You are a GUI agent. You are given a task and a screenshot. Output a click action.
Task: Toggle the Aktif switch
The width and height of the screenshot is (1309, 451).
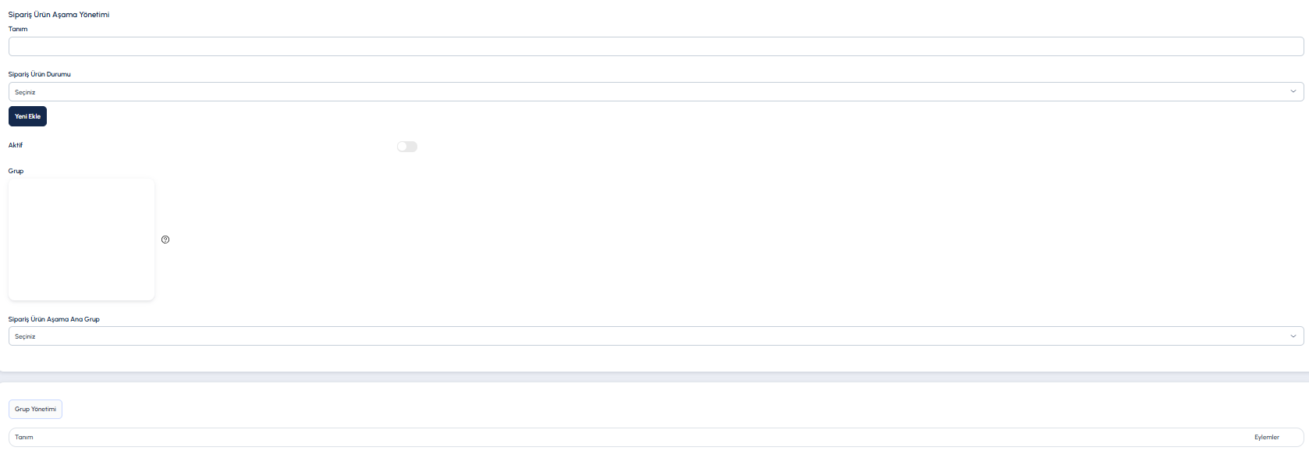[407, 147]
